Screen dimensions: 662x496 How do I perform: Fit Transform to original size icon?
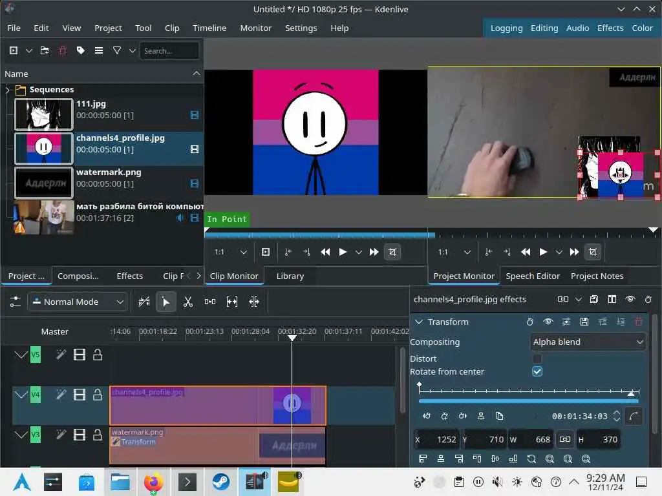[531, 459]
